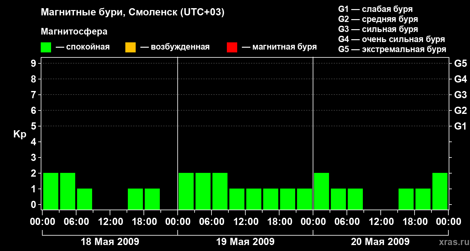Screen dimensions: 470x251
Task: Click the 18 Мая bar for 00:00–03:00
Action: 51,191
